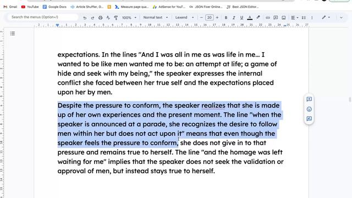Increase font size with plus button

(217, 18)
